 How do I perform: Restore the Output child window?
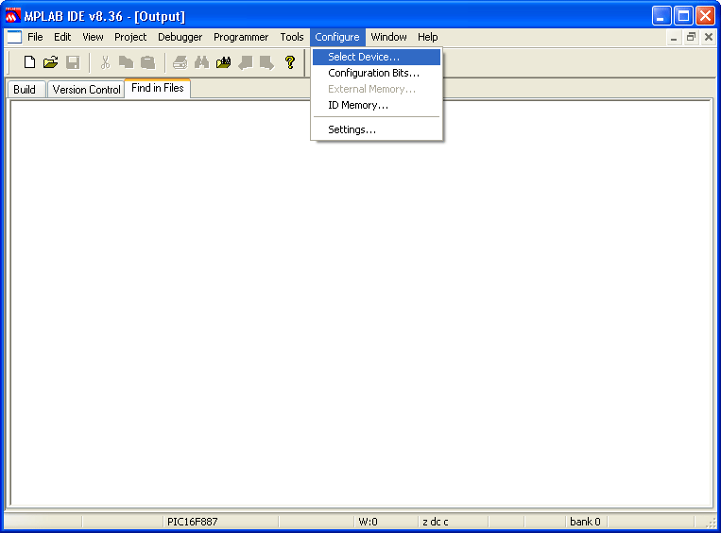click(691, 37)
